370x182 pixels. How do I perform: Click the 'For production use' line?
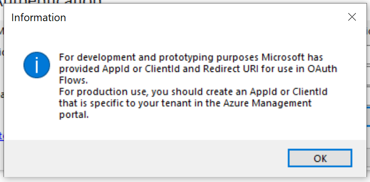click(x=193, y=92)
